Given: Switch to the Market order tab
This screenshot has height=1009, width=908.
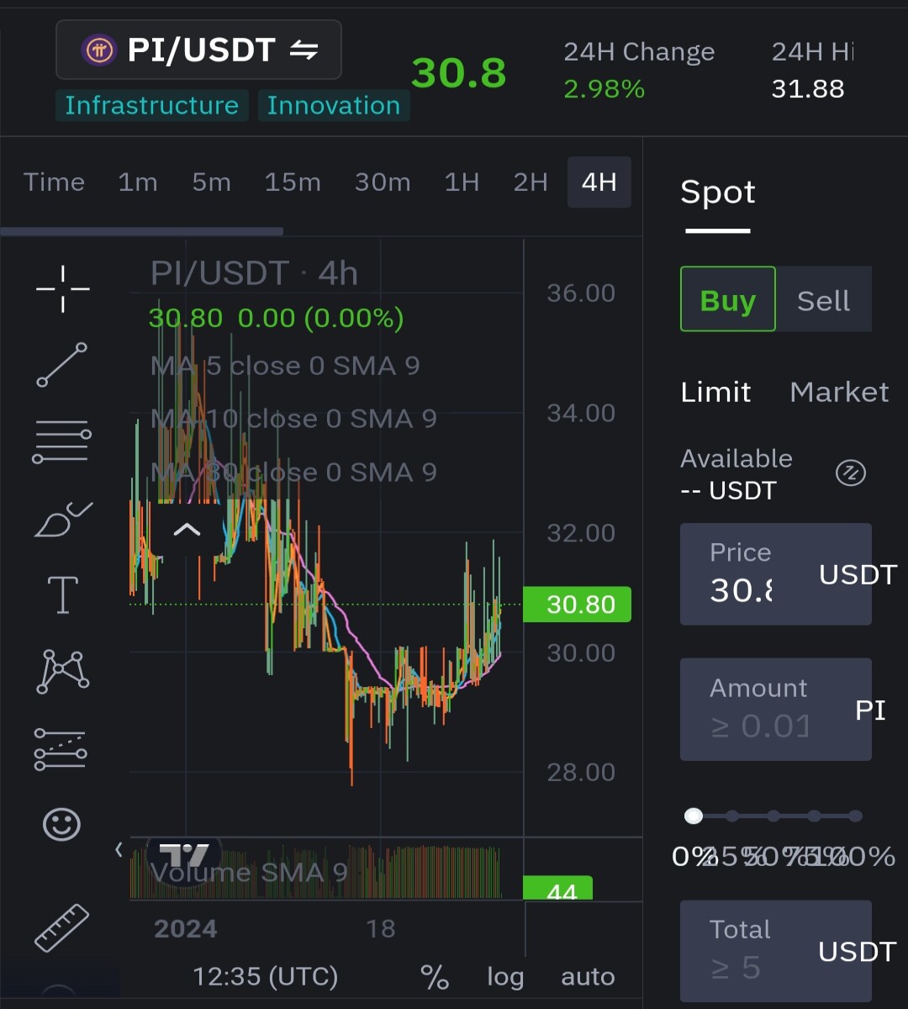Looking at the screenshot, I should 839,392.
